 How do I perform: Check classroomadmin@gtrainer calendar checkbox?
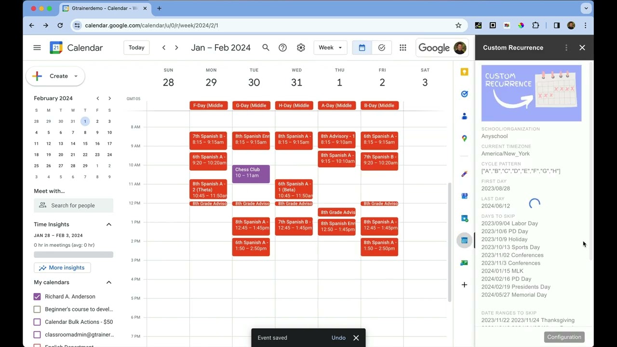click(x=37, y=334)
